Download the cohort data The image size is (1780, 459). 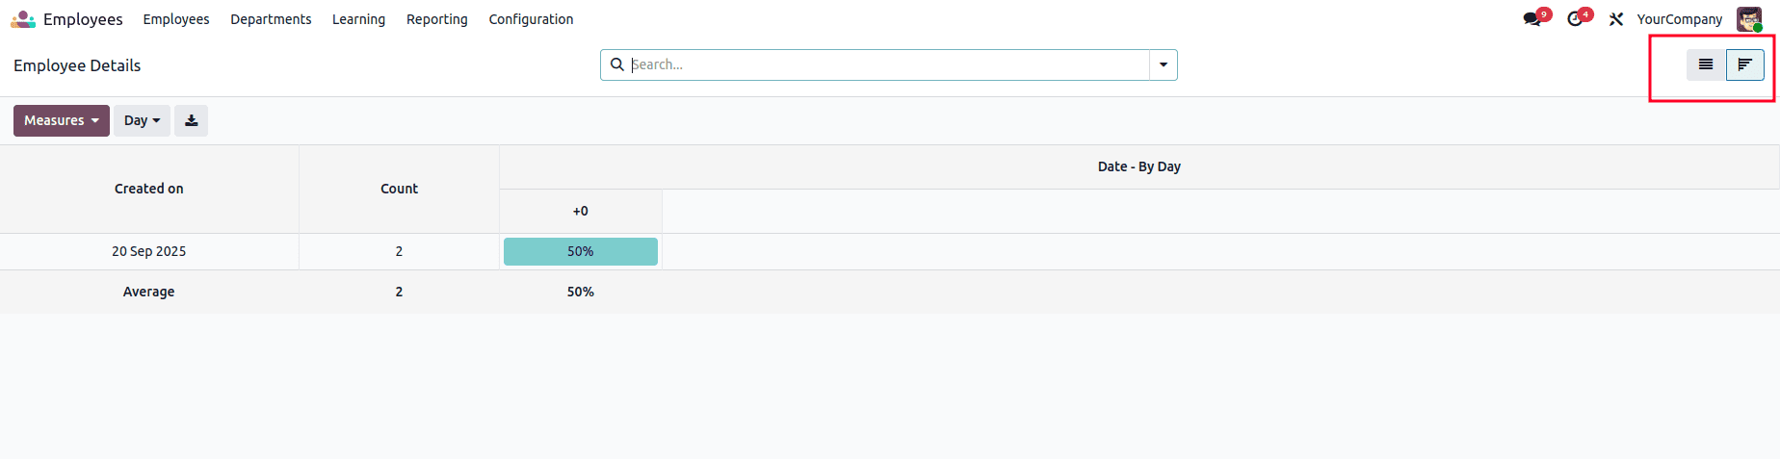pos(192,120)
